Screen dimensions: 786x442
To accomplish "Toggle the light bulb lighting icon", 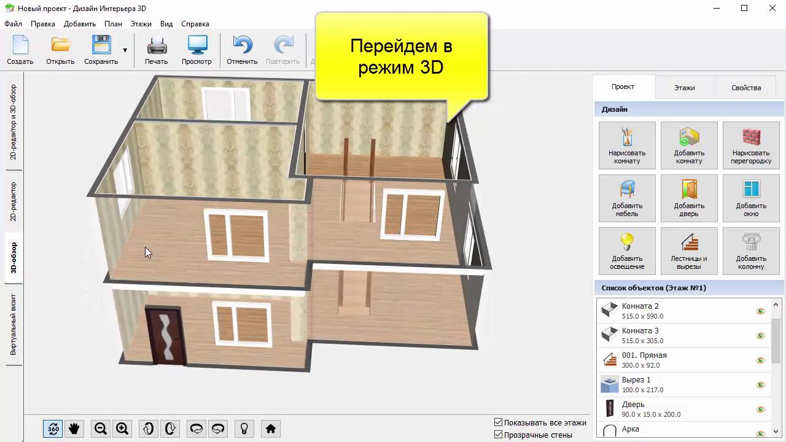I will (244, 428).
